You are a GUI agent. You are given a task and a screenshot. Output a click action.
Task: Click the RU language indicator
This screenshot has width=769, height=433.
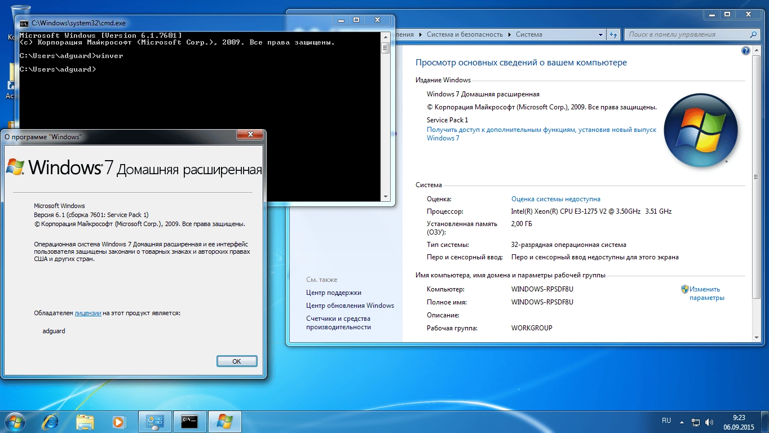pos(666,421)
